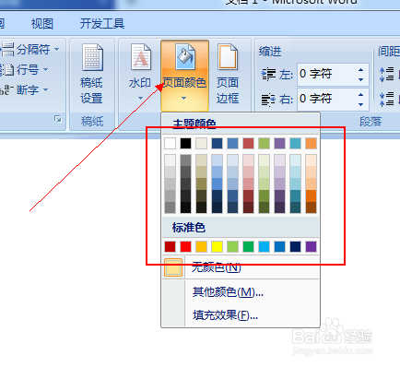Expand the Watermark dropdown arrow
This screenshot has height=367, width=400.
140,99
